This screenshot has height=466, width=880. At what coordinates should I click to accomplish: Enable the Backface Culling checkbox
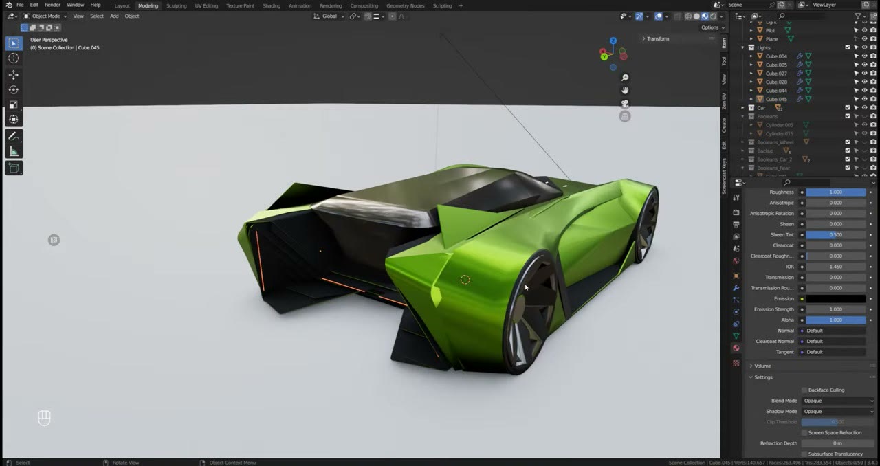pos(804,390)
